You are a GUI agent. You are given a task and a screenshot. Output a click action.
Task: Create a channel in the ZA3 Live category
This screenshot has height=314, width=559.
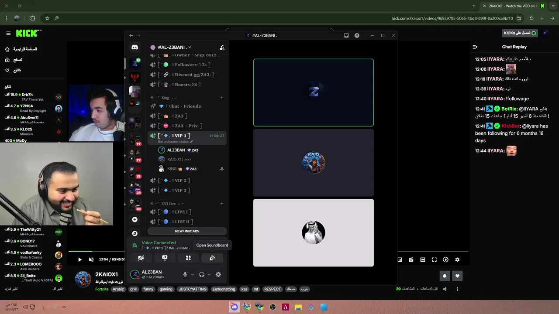tap(222, 203)
